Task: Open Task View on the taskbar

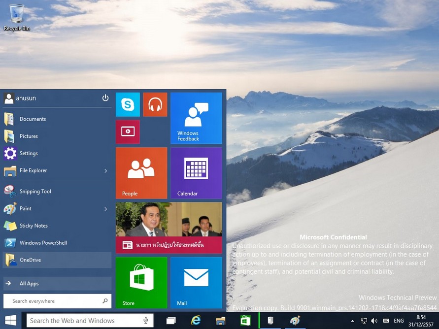Action: coord(171,321)
